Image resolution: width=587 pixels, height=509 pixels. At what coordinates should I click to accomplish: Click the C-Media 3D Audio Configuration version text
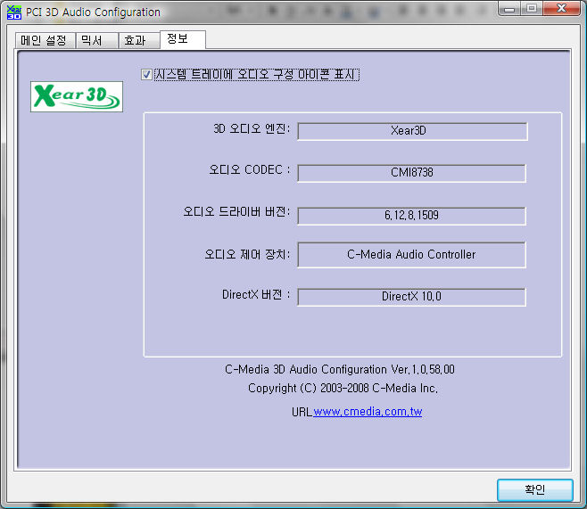click(x=340, y=370)
